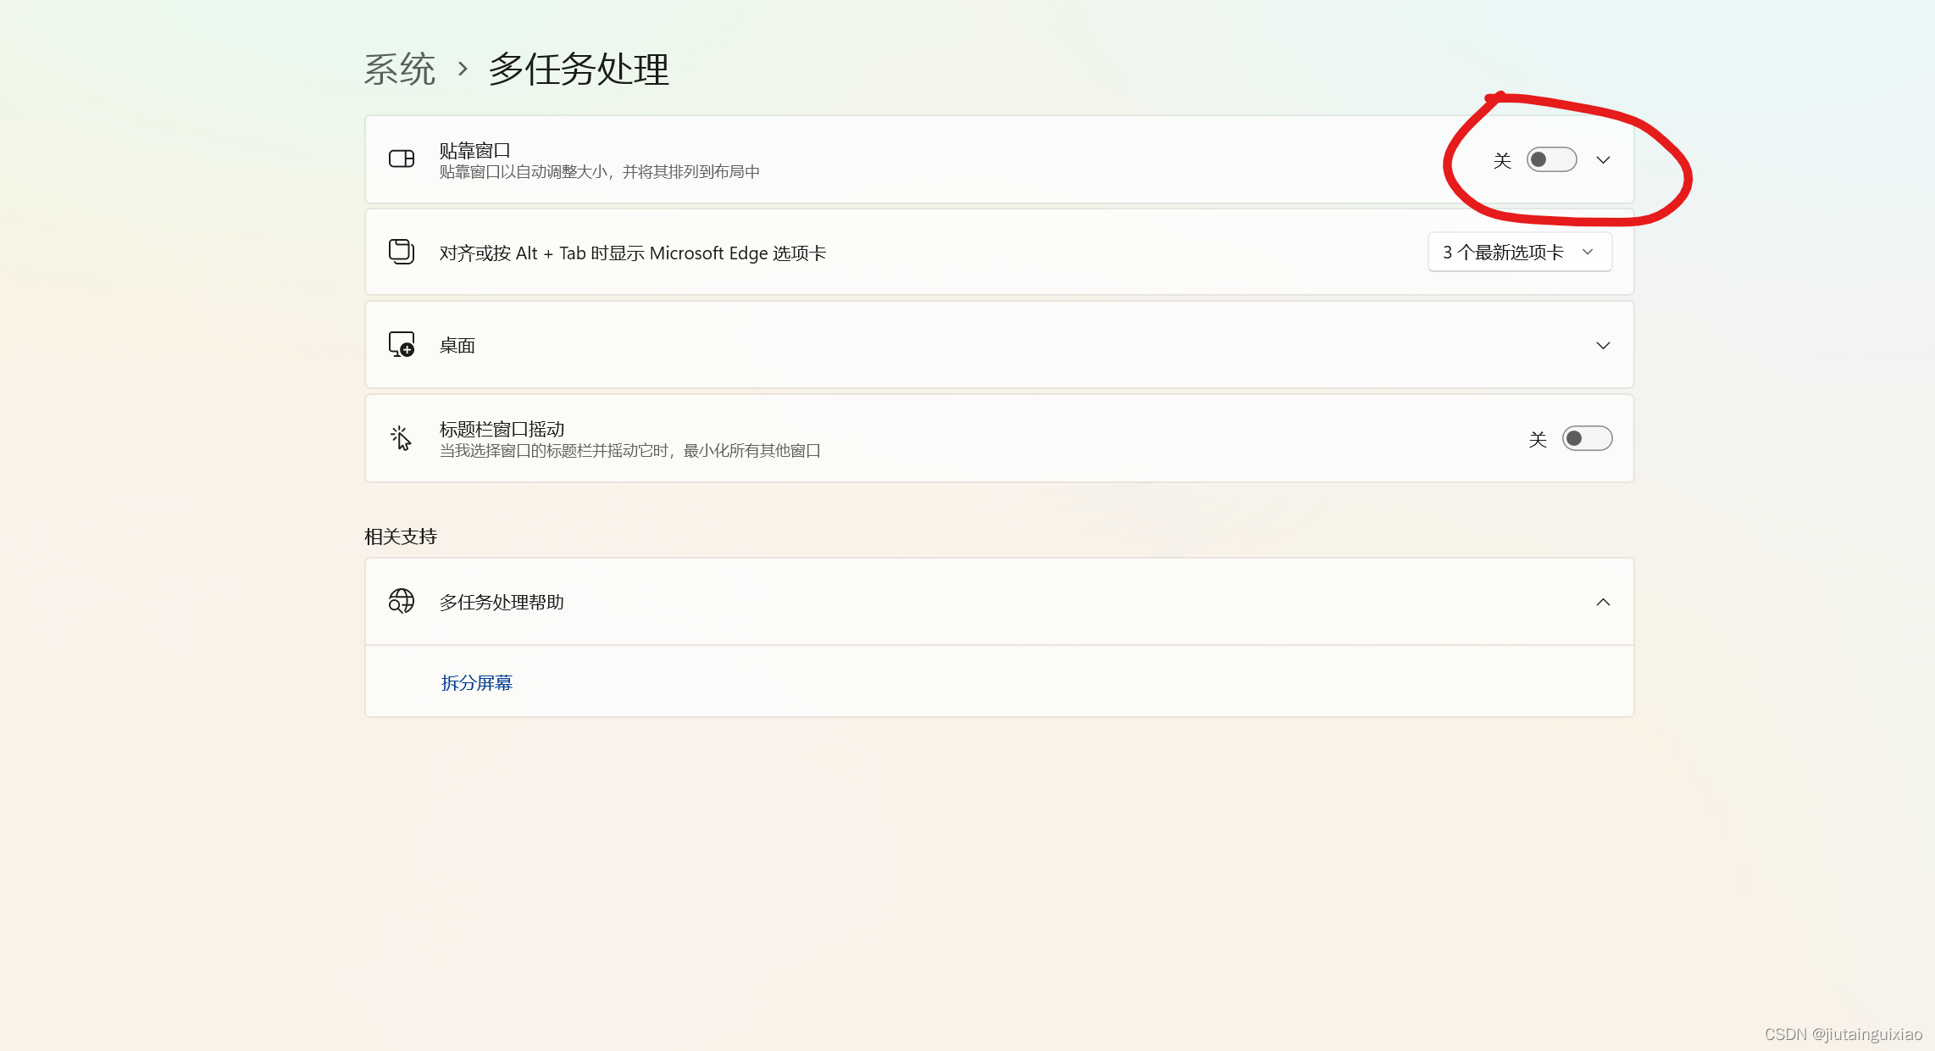Click the 标题栏窗口摇动 description text
Screen dimensions: 1935x1051
[x=629, y=451]
